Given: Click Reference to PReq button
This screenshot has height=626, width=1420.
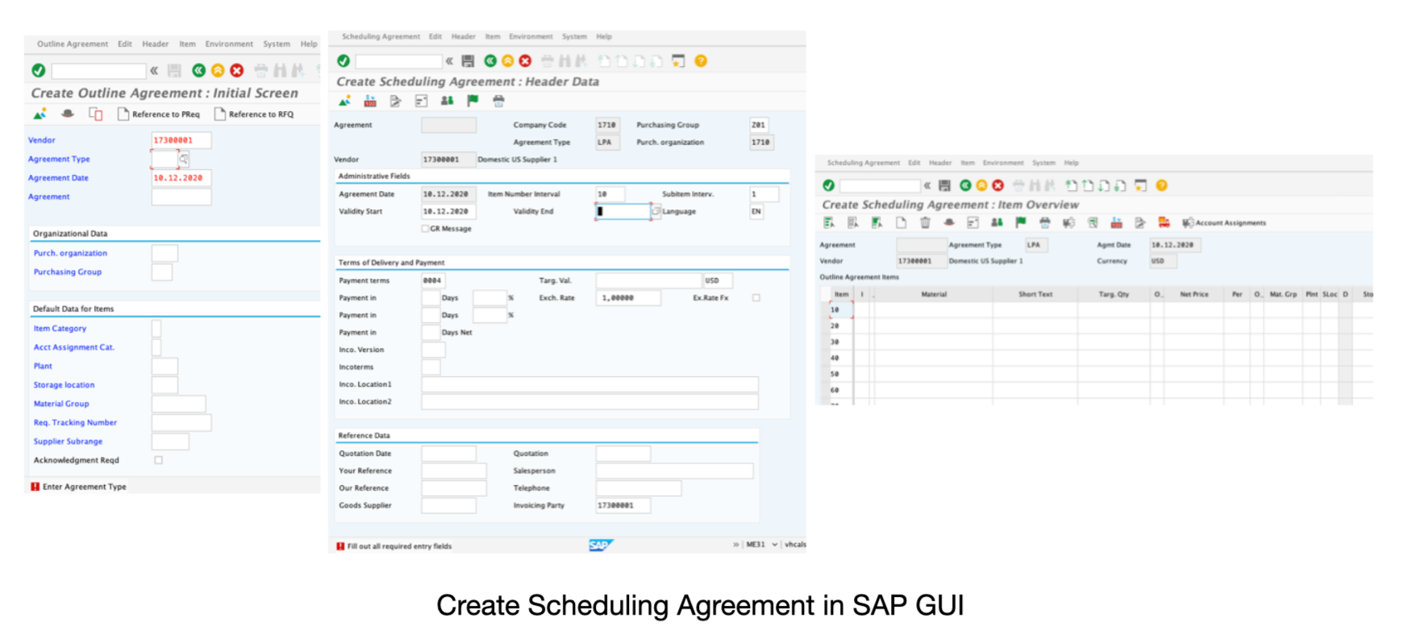Looking at the screenshot, I should pos(159,114).
